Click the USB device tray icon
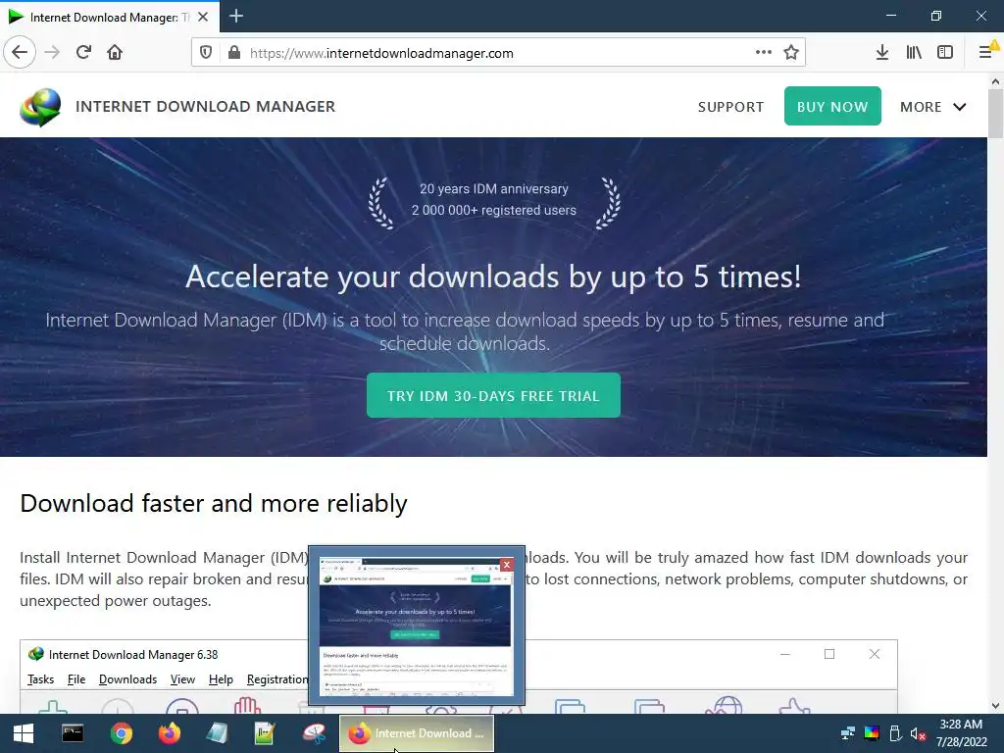The width and height of the screenshot is (1004, 753). pos(895,733)
